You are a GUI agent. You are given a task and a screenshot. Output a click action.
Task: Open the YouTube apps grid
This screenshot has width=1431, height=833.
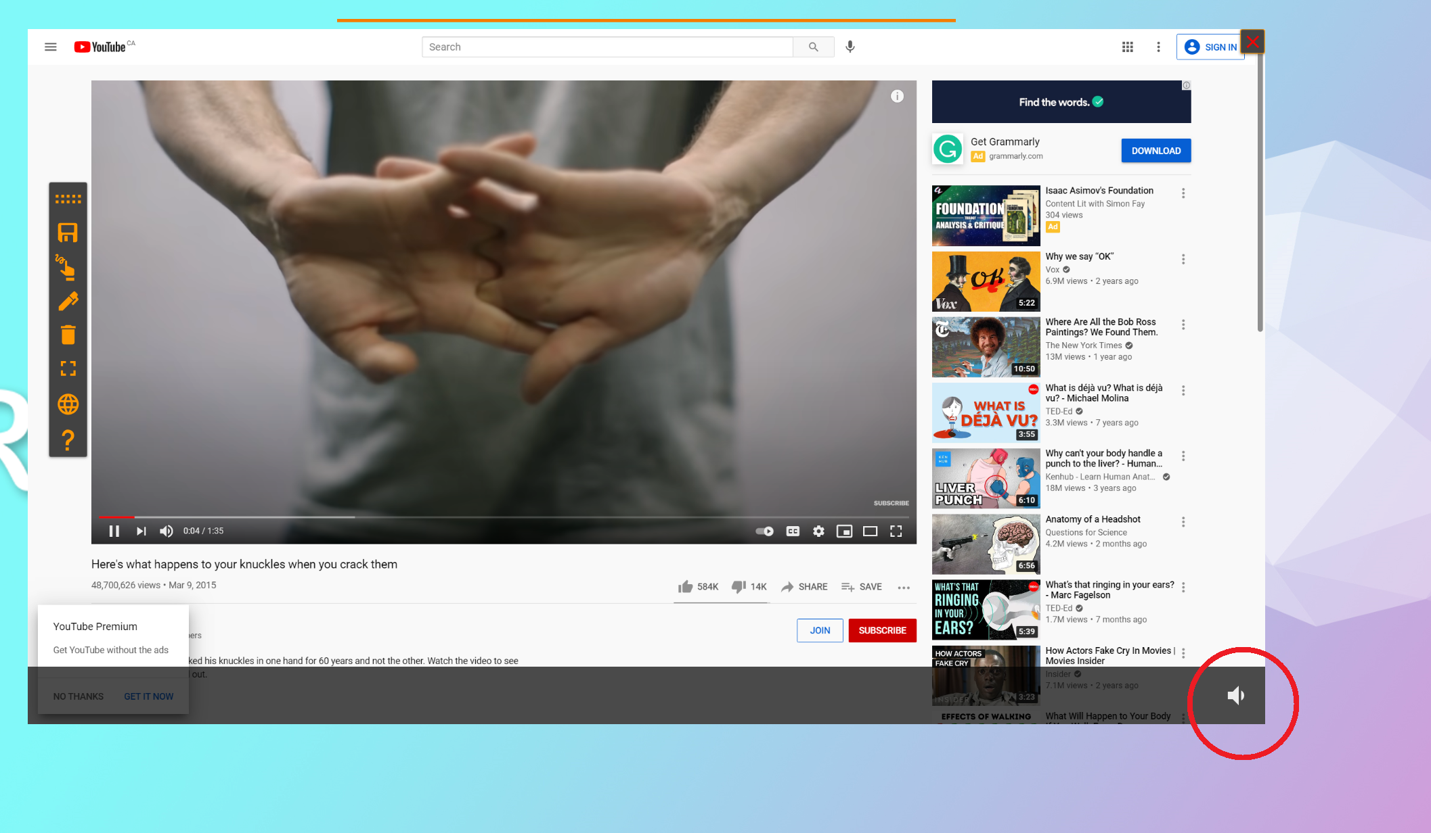pyautogui.click(x=1128, y=47)
